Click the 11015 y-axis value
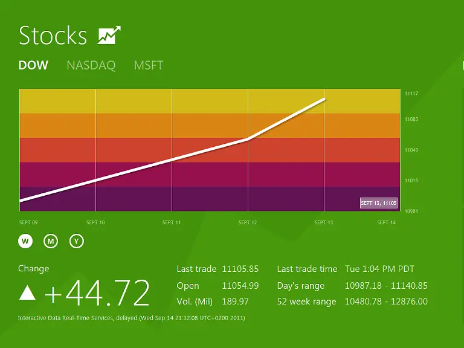The height and width of the screenshot is (348, 464). [411, 181]
